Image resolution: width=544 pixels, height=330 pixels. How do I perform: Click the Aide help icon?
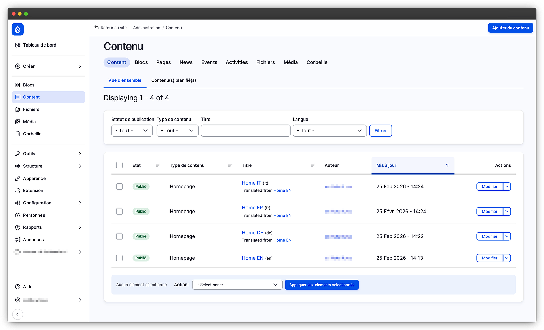click(18, 287)
